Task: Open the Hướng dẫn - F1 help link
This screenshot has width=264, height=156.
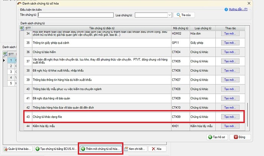Action: coord(238,9)
